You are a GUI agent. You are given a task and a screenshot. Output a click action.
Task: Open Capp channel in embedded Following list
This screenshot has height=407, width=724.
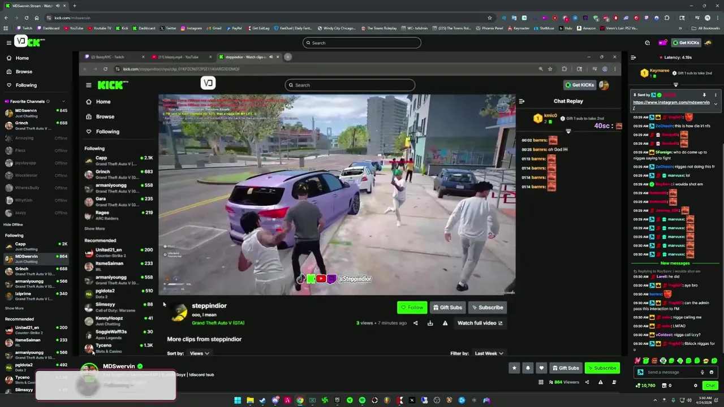[x=119, y=161]
